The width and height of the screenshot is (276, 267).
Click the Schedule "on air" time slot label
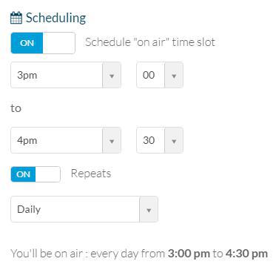pyautogui.click(x=150, y=42)
